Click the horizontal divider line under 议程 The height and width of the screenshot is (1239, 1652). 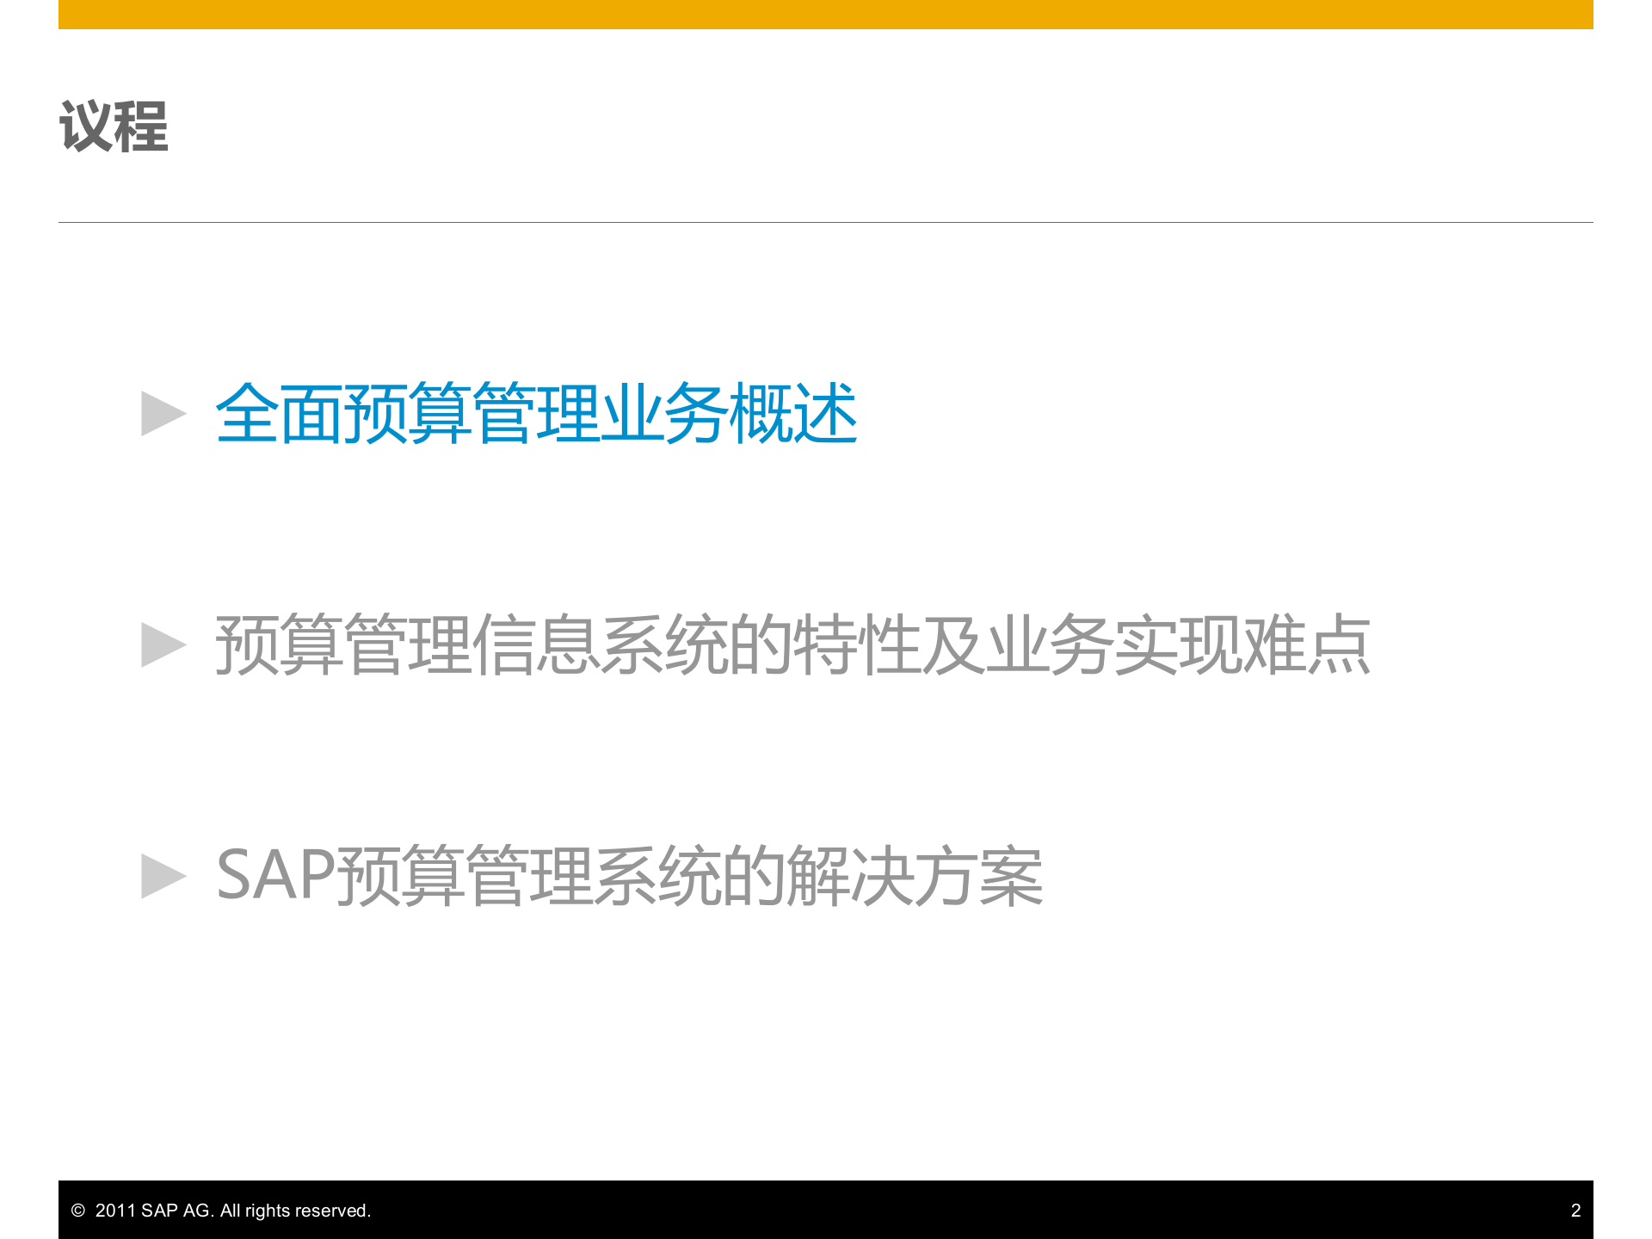click(x=826, y=221)
